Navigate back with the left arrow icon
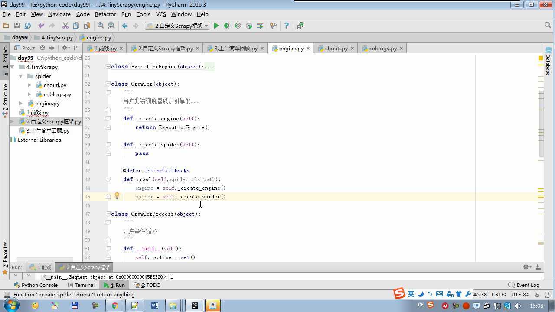This screenshot has width=555, height=312. coord(125,26)
